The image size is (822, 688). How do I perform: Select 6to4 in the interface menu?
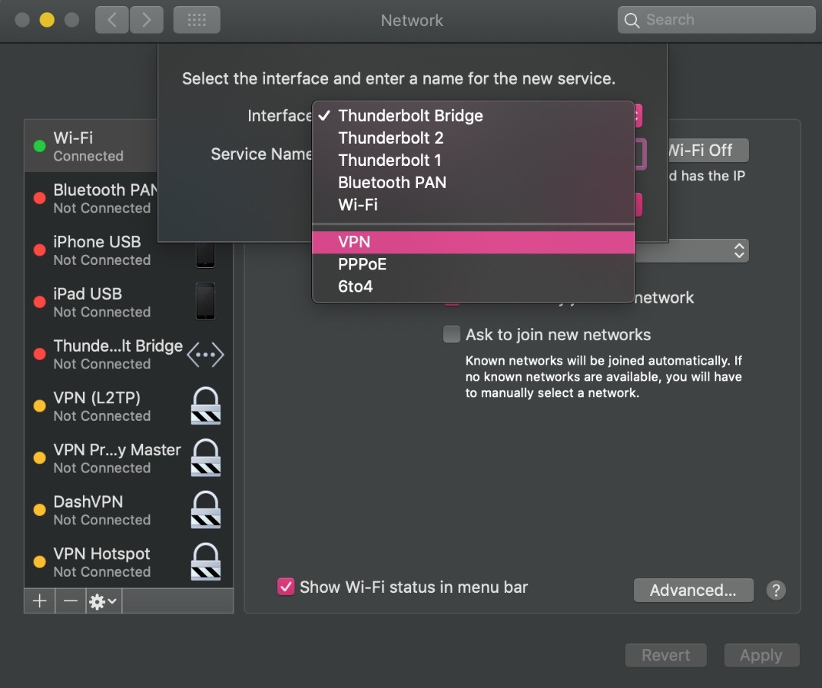pyautogui.click(x=355, y=287)
